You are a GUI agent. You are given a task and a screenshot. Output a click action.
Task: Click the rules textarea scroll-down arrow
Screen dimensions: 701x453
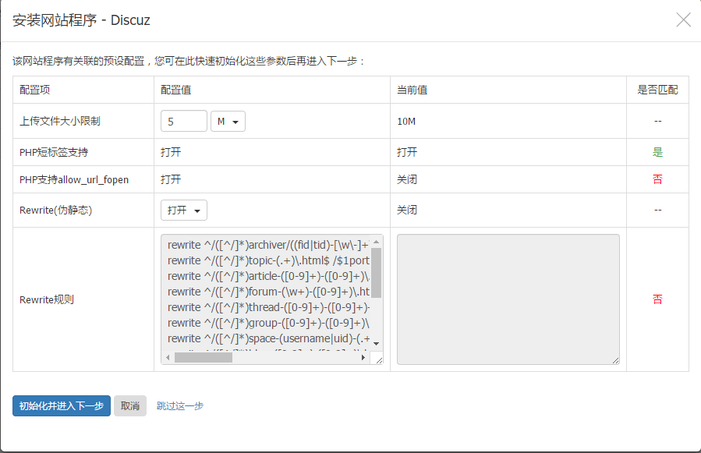(377, 344)
